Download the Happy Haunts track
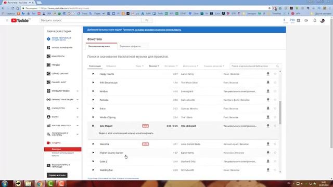Screen dimensions: 333x187 (268, 74)
